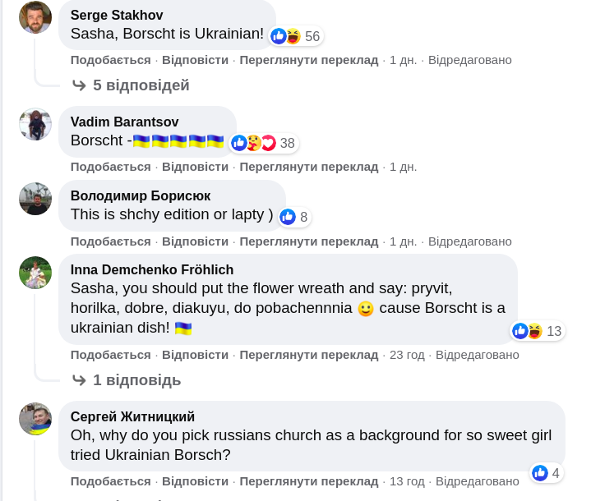The height and width of the screenshot is (501, 591).
Task: Open the 23 год timestamp on Inna's comment
Action: coord(407,355)
